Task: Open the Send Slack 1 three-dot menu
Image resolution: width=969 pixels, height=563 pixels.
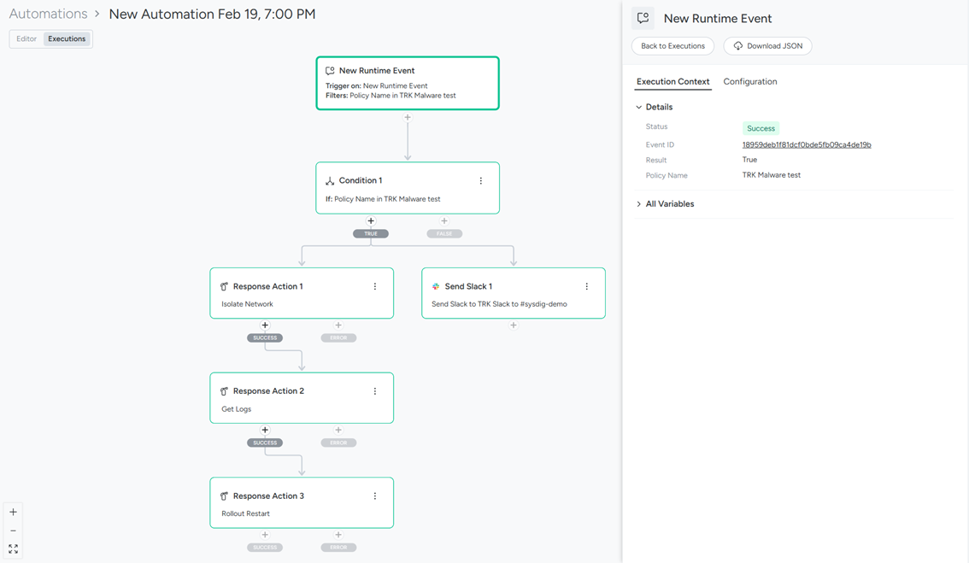Action: [587, 287]
